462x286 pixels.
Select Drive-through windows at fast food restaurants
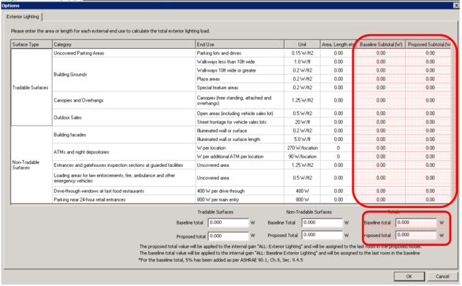point(124,191)
